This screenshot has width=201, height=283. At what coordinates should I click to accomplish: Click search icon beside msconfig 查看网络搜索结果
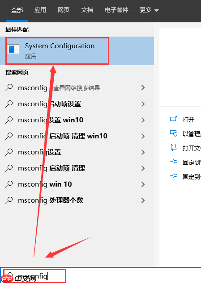[9, 88]
